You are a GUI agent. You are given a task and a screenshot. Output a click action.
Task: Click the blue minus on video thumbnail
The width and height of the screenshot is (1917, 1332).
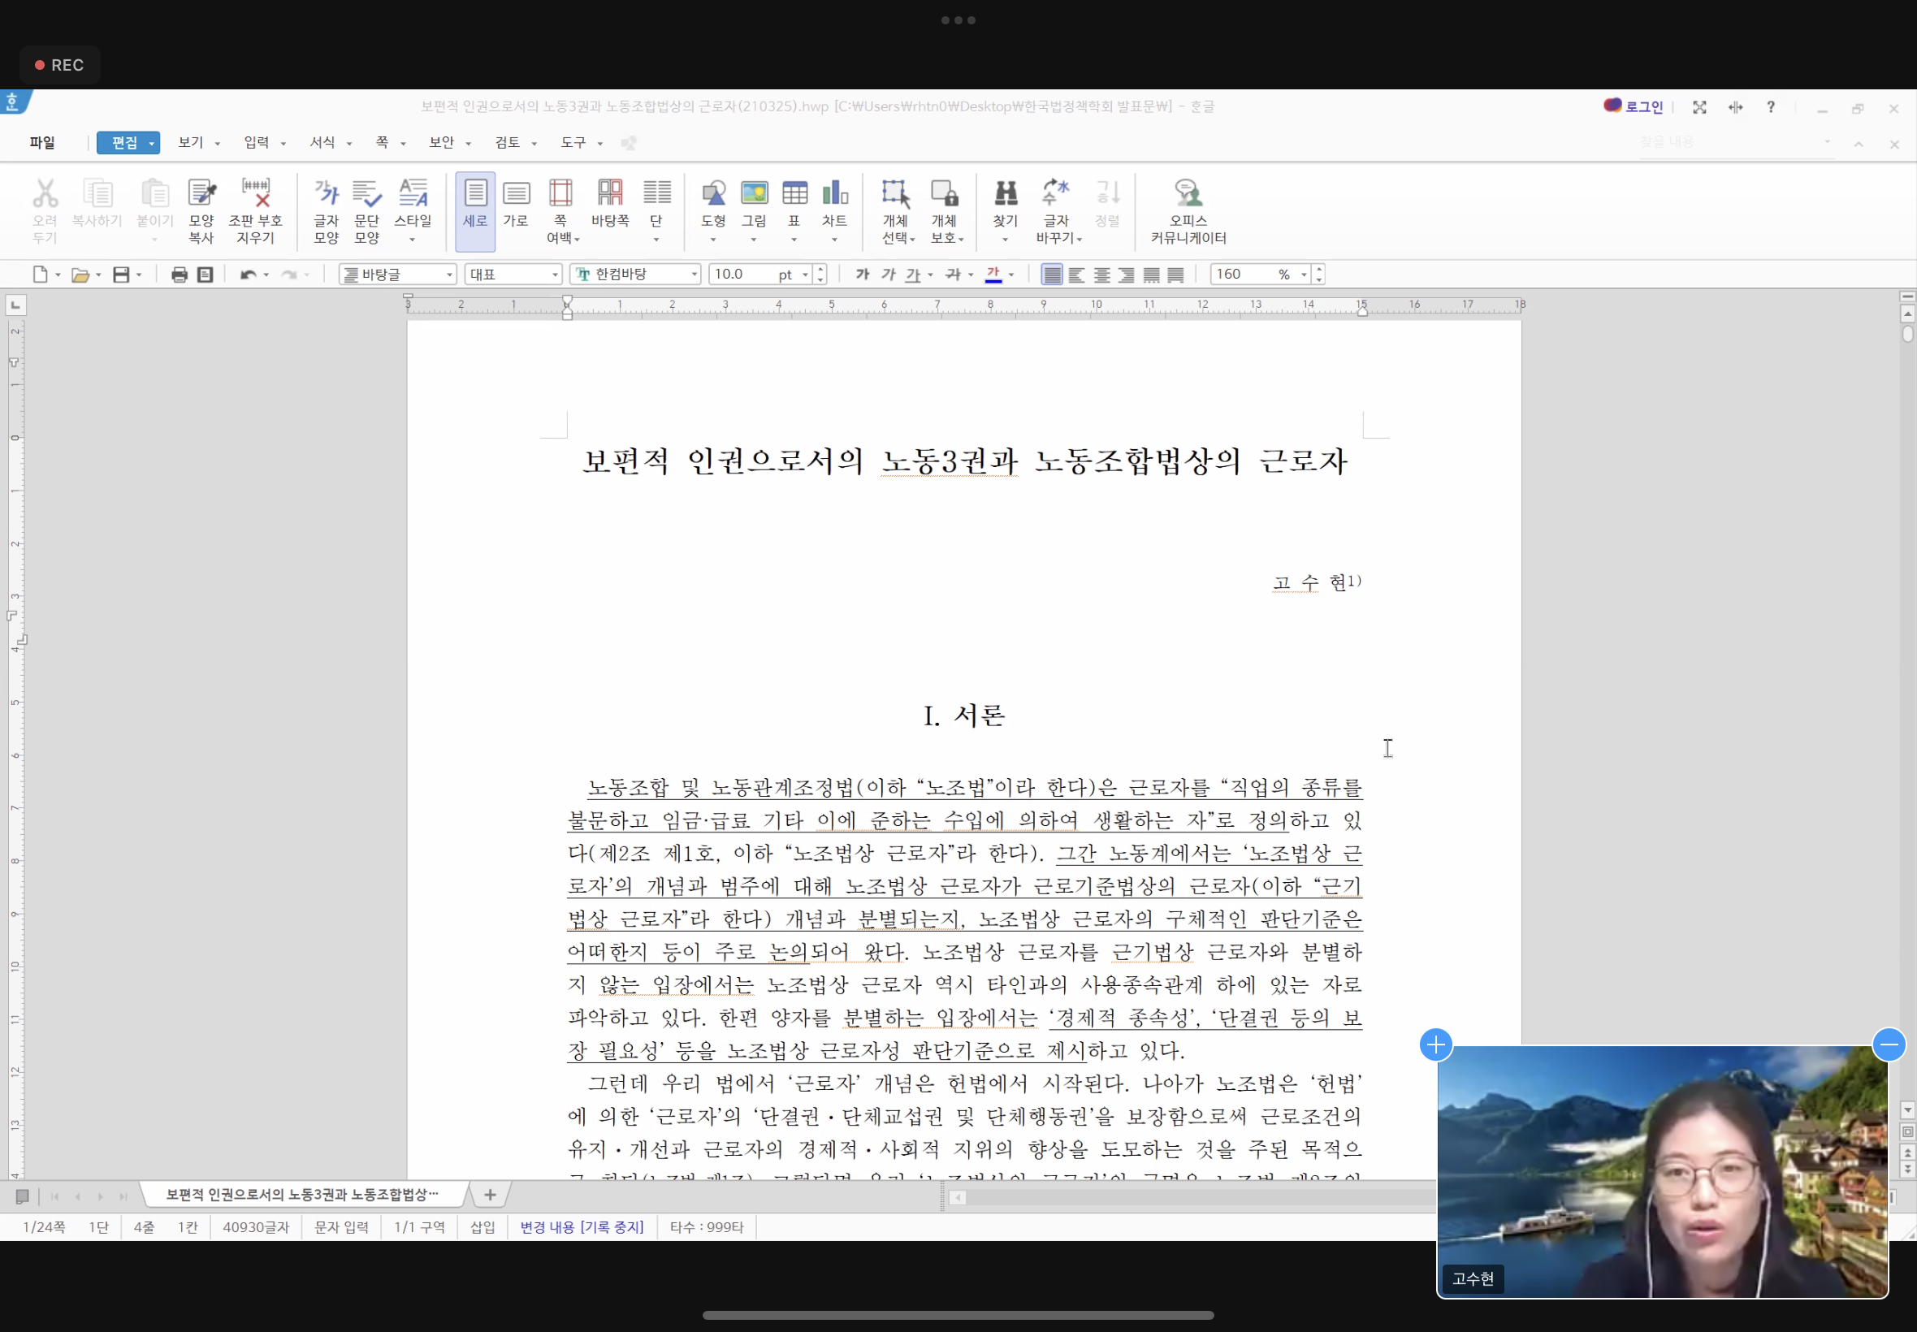1889,1045
